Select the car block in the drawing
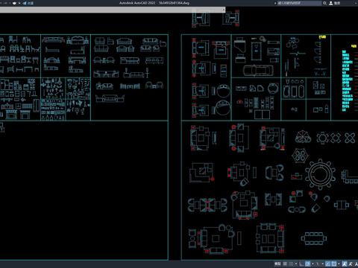The width and height of the screenshot is (358, 268). 258,70
